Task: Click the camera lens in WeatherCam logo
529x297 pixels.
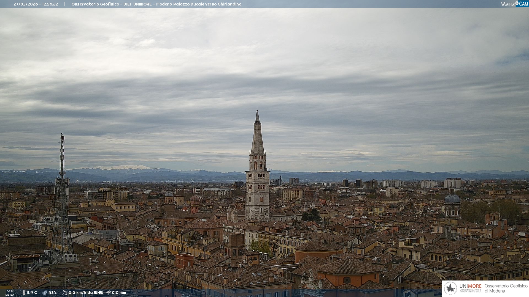Action: pyautogui.click(x=517, y=3)
